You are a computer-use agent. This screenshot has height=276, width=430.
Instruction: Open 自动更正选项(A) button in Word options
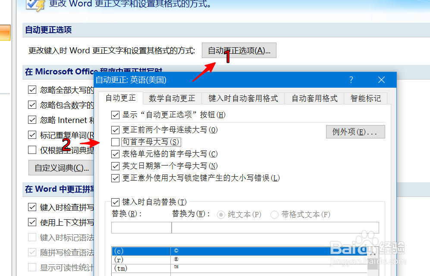pyautogui.click(x=239, y=50)
